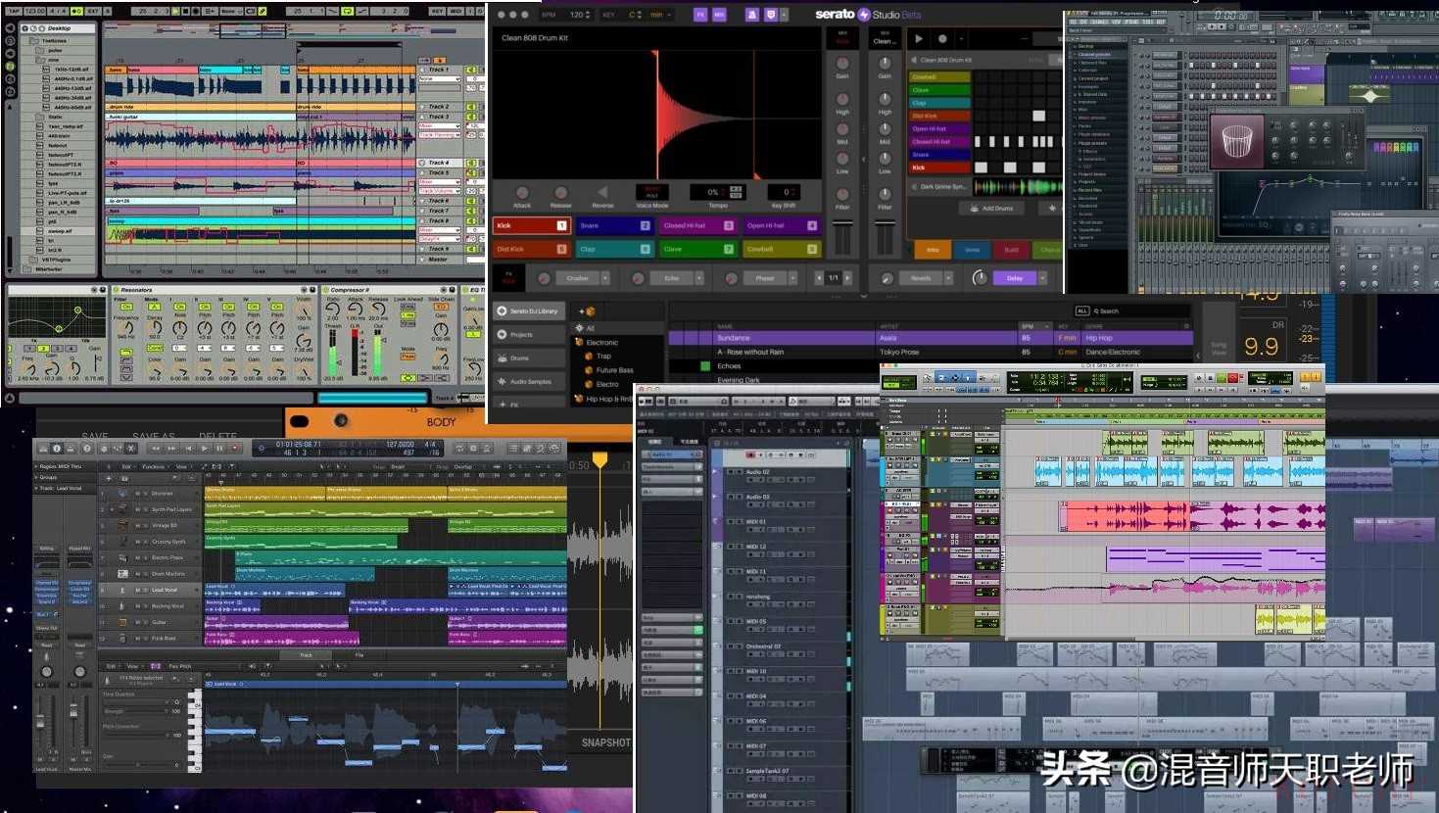Open the Serato DJ Library panel

click(529, 311)
